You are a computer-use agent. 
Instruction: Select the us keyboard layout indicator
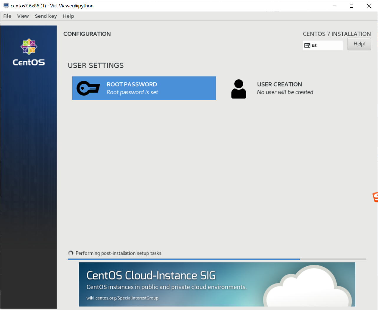point(323,45)
